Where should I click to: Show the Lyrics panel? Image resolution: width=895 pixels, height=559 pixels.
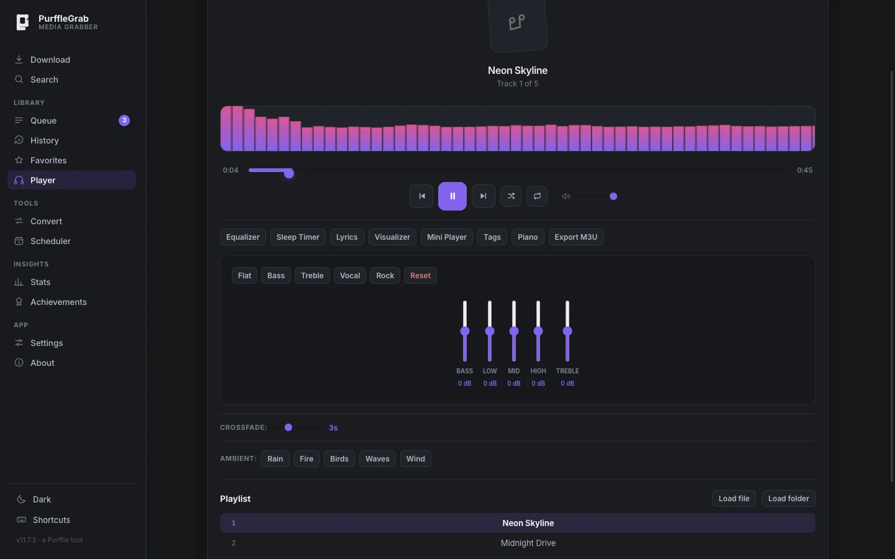[347, 237]
